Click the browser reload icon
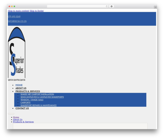The height and width of the screenshot is (139, 164). 107,7
